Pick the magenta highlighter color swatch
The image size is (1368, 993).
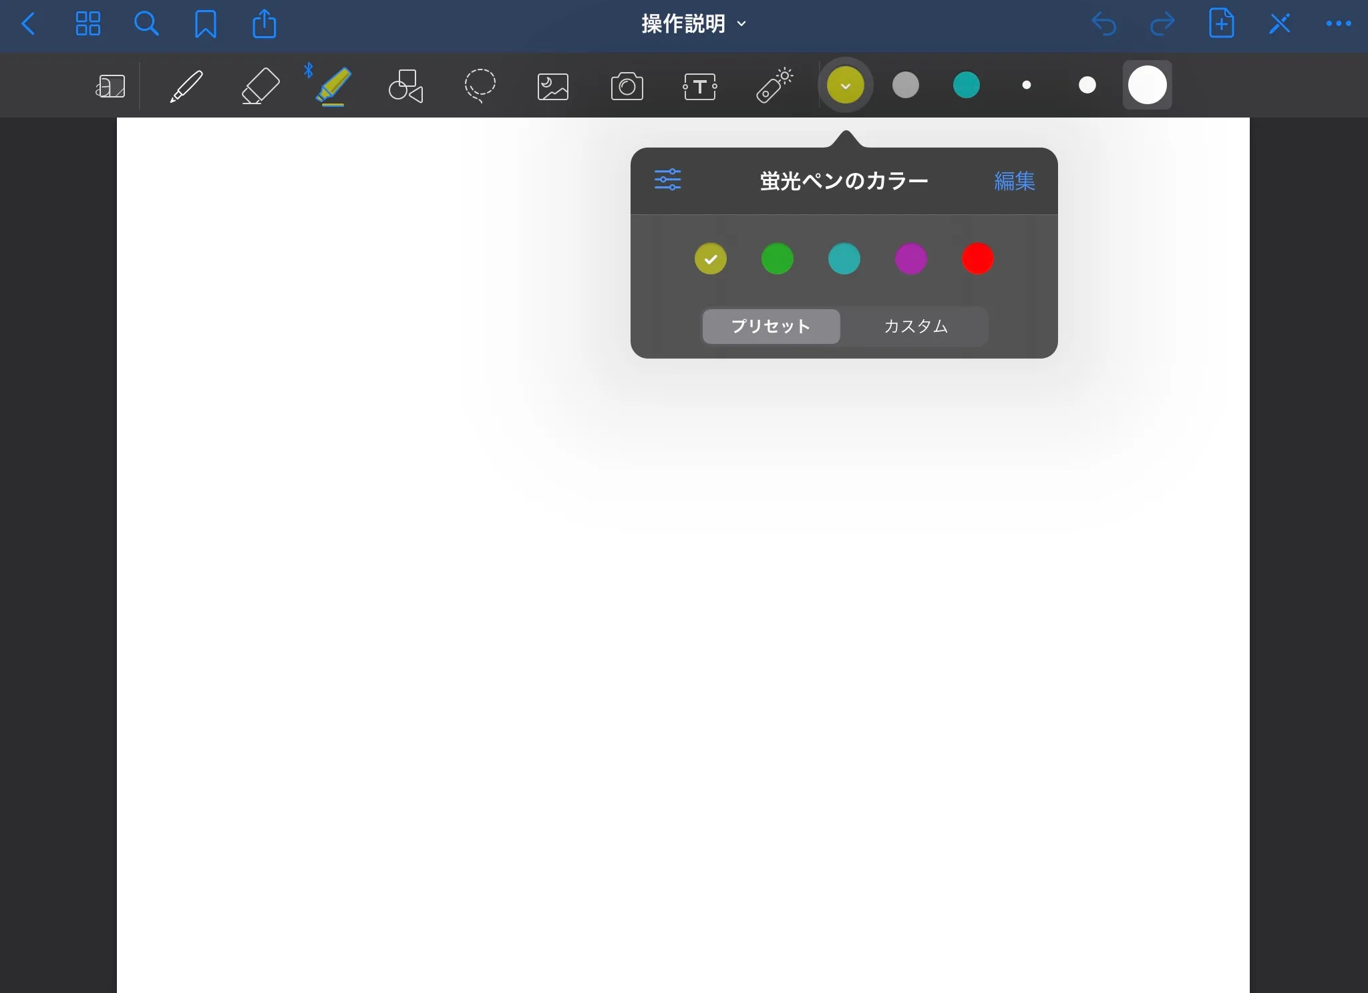tap(910, 258)
